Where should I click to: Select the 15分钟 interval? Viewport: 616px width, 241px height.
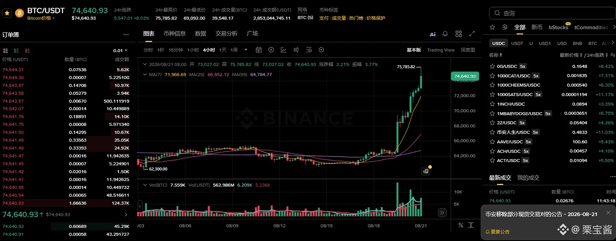point(176,50)
